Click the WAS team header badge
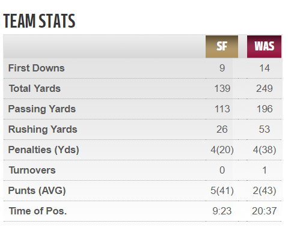288x227 pixels. click(264, 47)
